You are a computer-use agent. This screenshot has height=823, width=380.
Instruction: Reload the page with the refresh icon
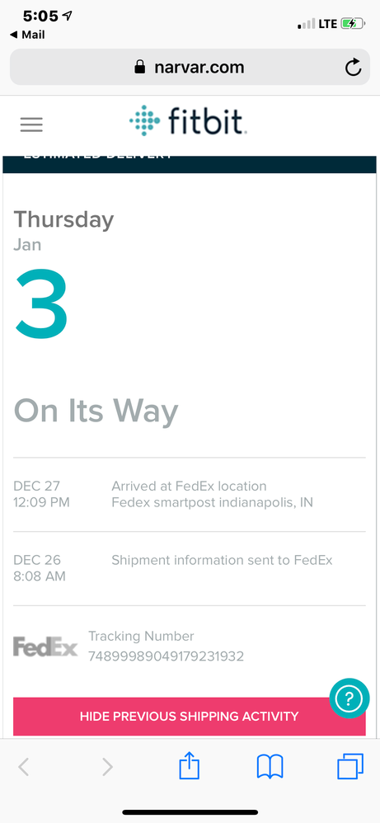pyautogui.click(x=354, y=67)
